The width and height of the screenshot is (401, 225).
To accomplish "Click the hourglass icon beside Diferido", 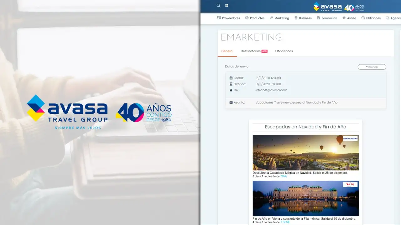I will click(231, 84).
